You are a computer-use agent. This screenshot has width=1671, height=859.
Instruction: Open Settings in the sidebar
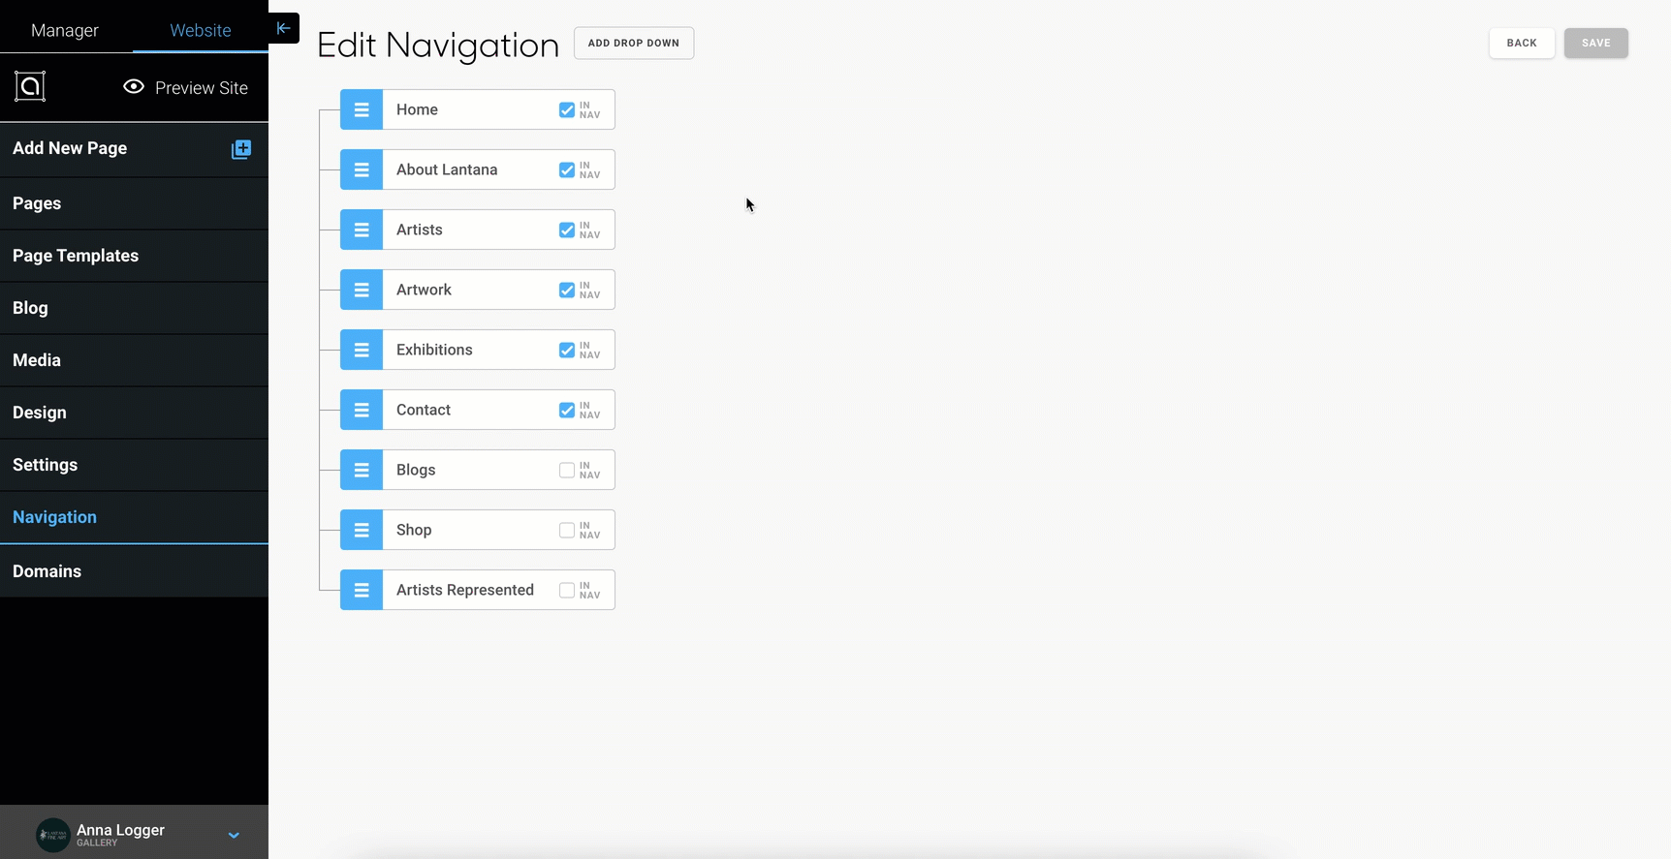tap(134, 465)
